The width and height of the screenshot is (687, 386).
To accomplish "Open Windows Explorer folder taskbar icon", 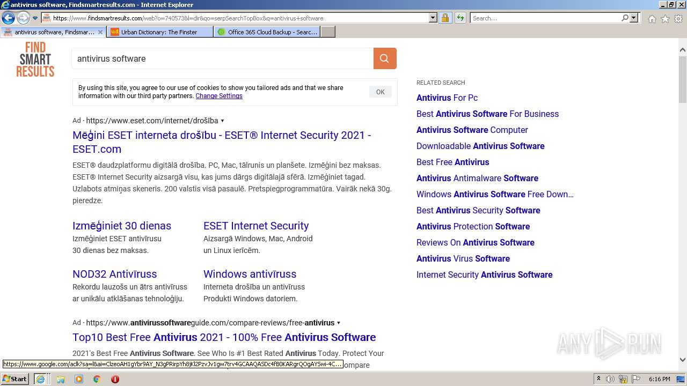I will [x=61, y=379].
